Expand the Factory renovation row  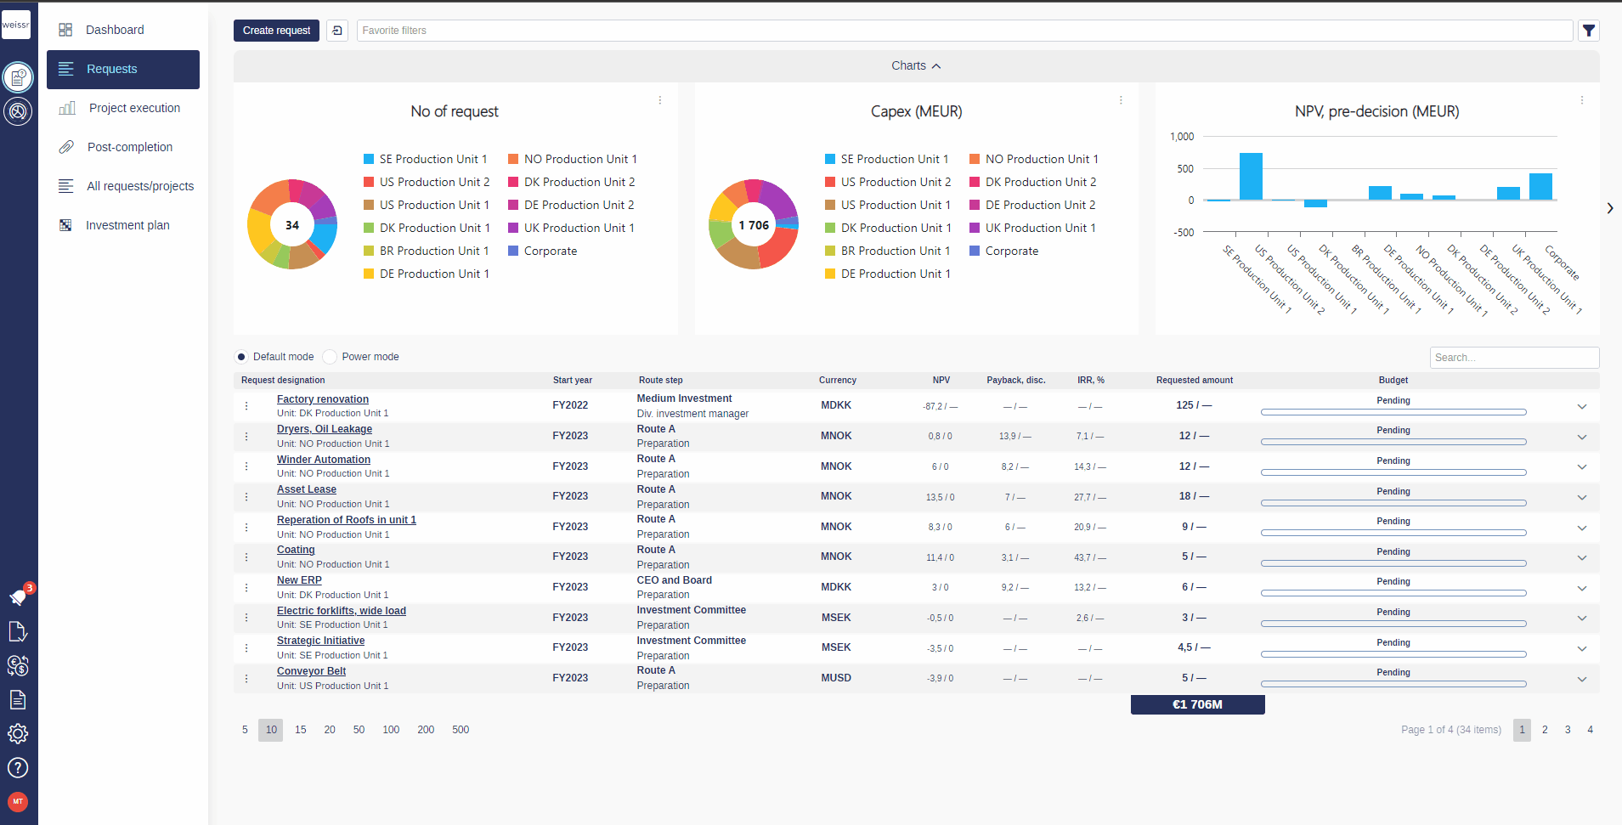[1582, 406]
